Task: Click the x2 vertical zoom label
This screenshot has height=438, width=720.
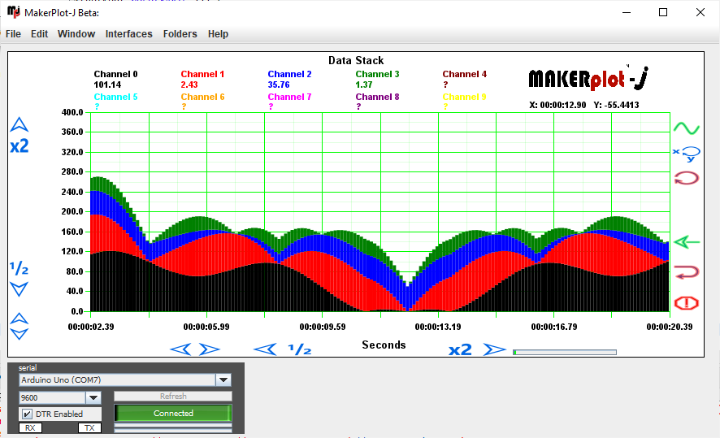Action: coord(20,146)
